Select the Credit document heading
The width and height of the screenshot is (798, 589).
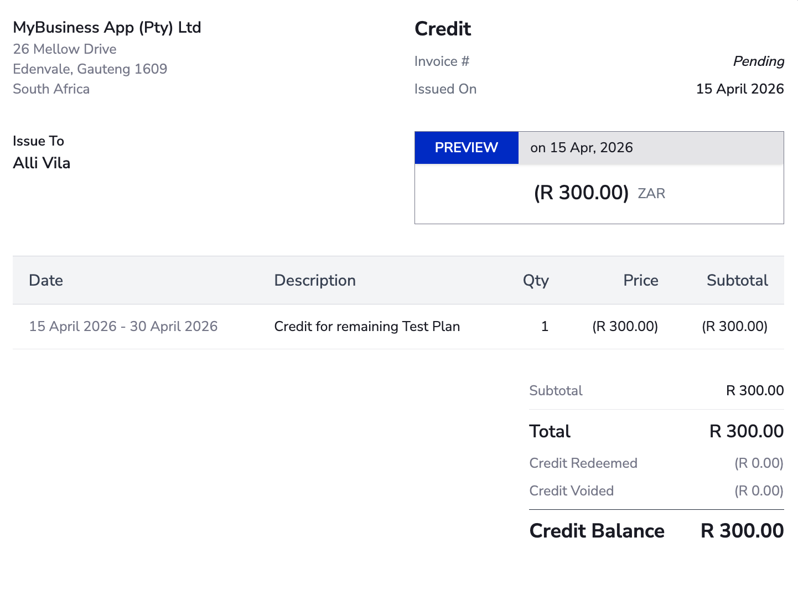pos(443,29)
